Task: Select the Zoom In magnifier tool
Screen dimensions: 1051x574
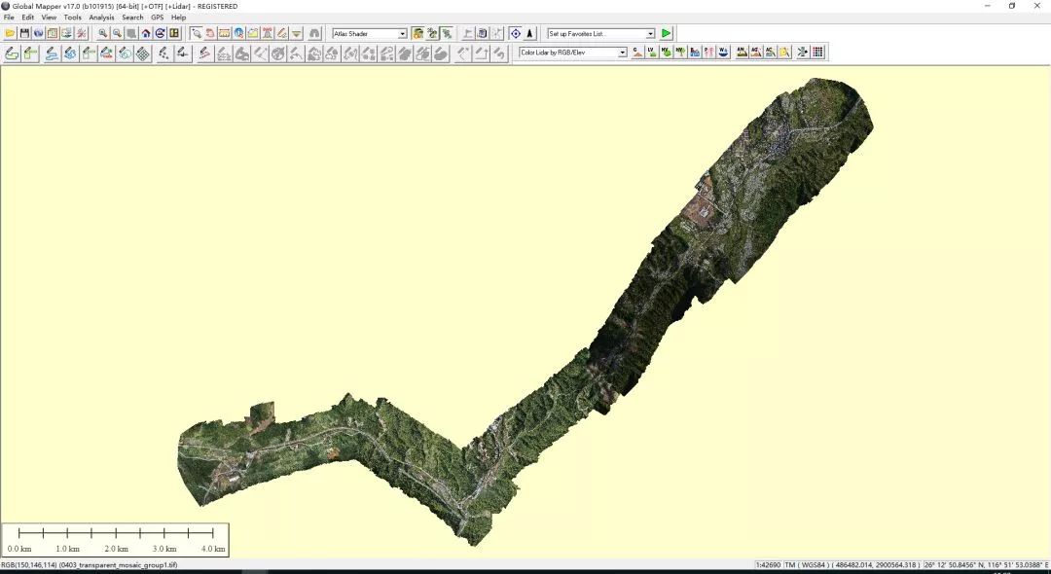Action: [103, 33]
